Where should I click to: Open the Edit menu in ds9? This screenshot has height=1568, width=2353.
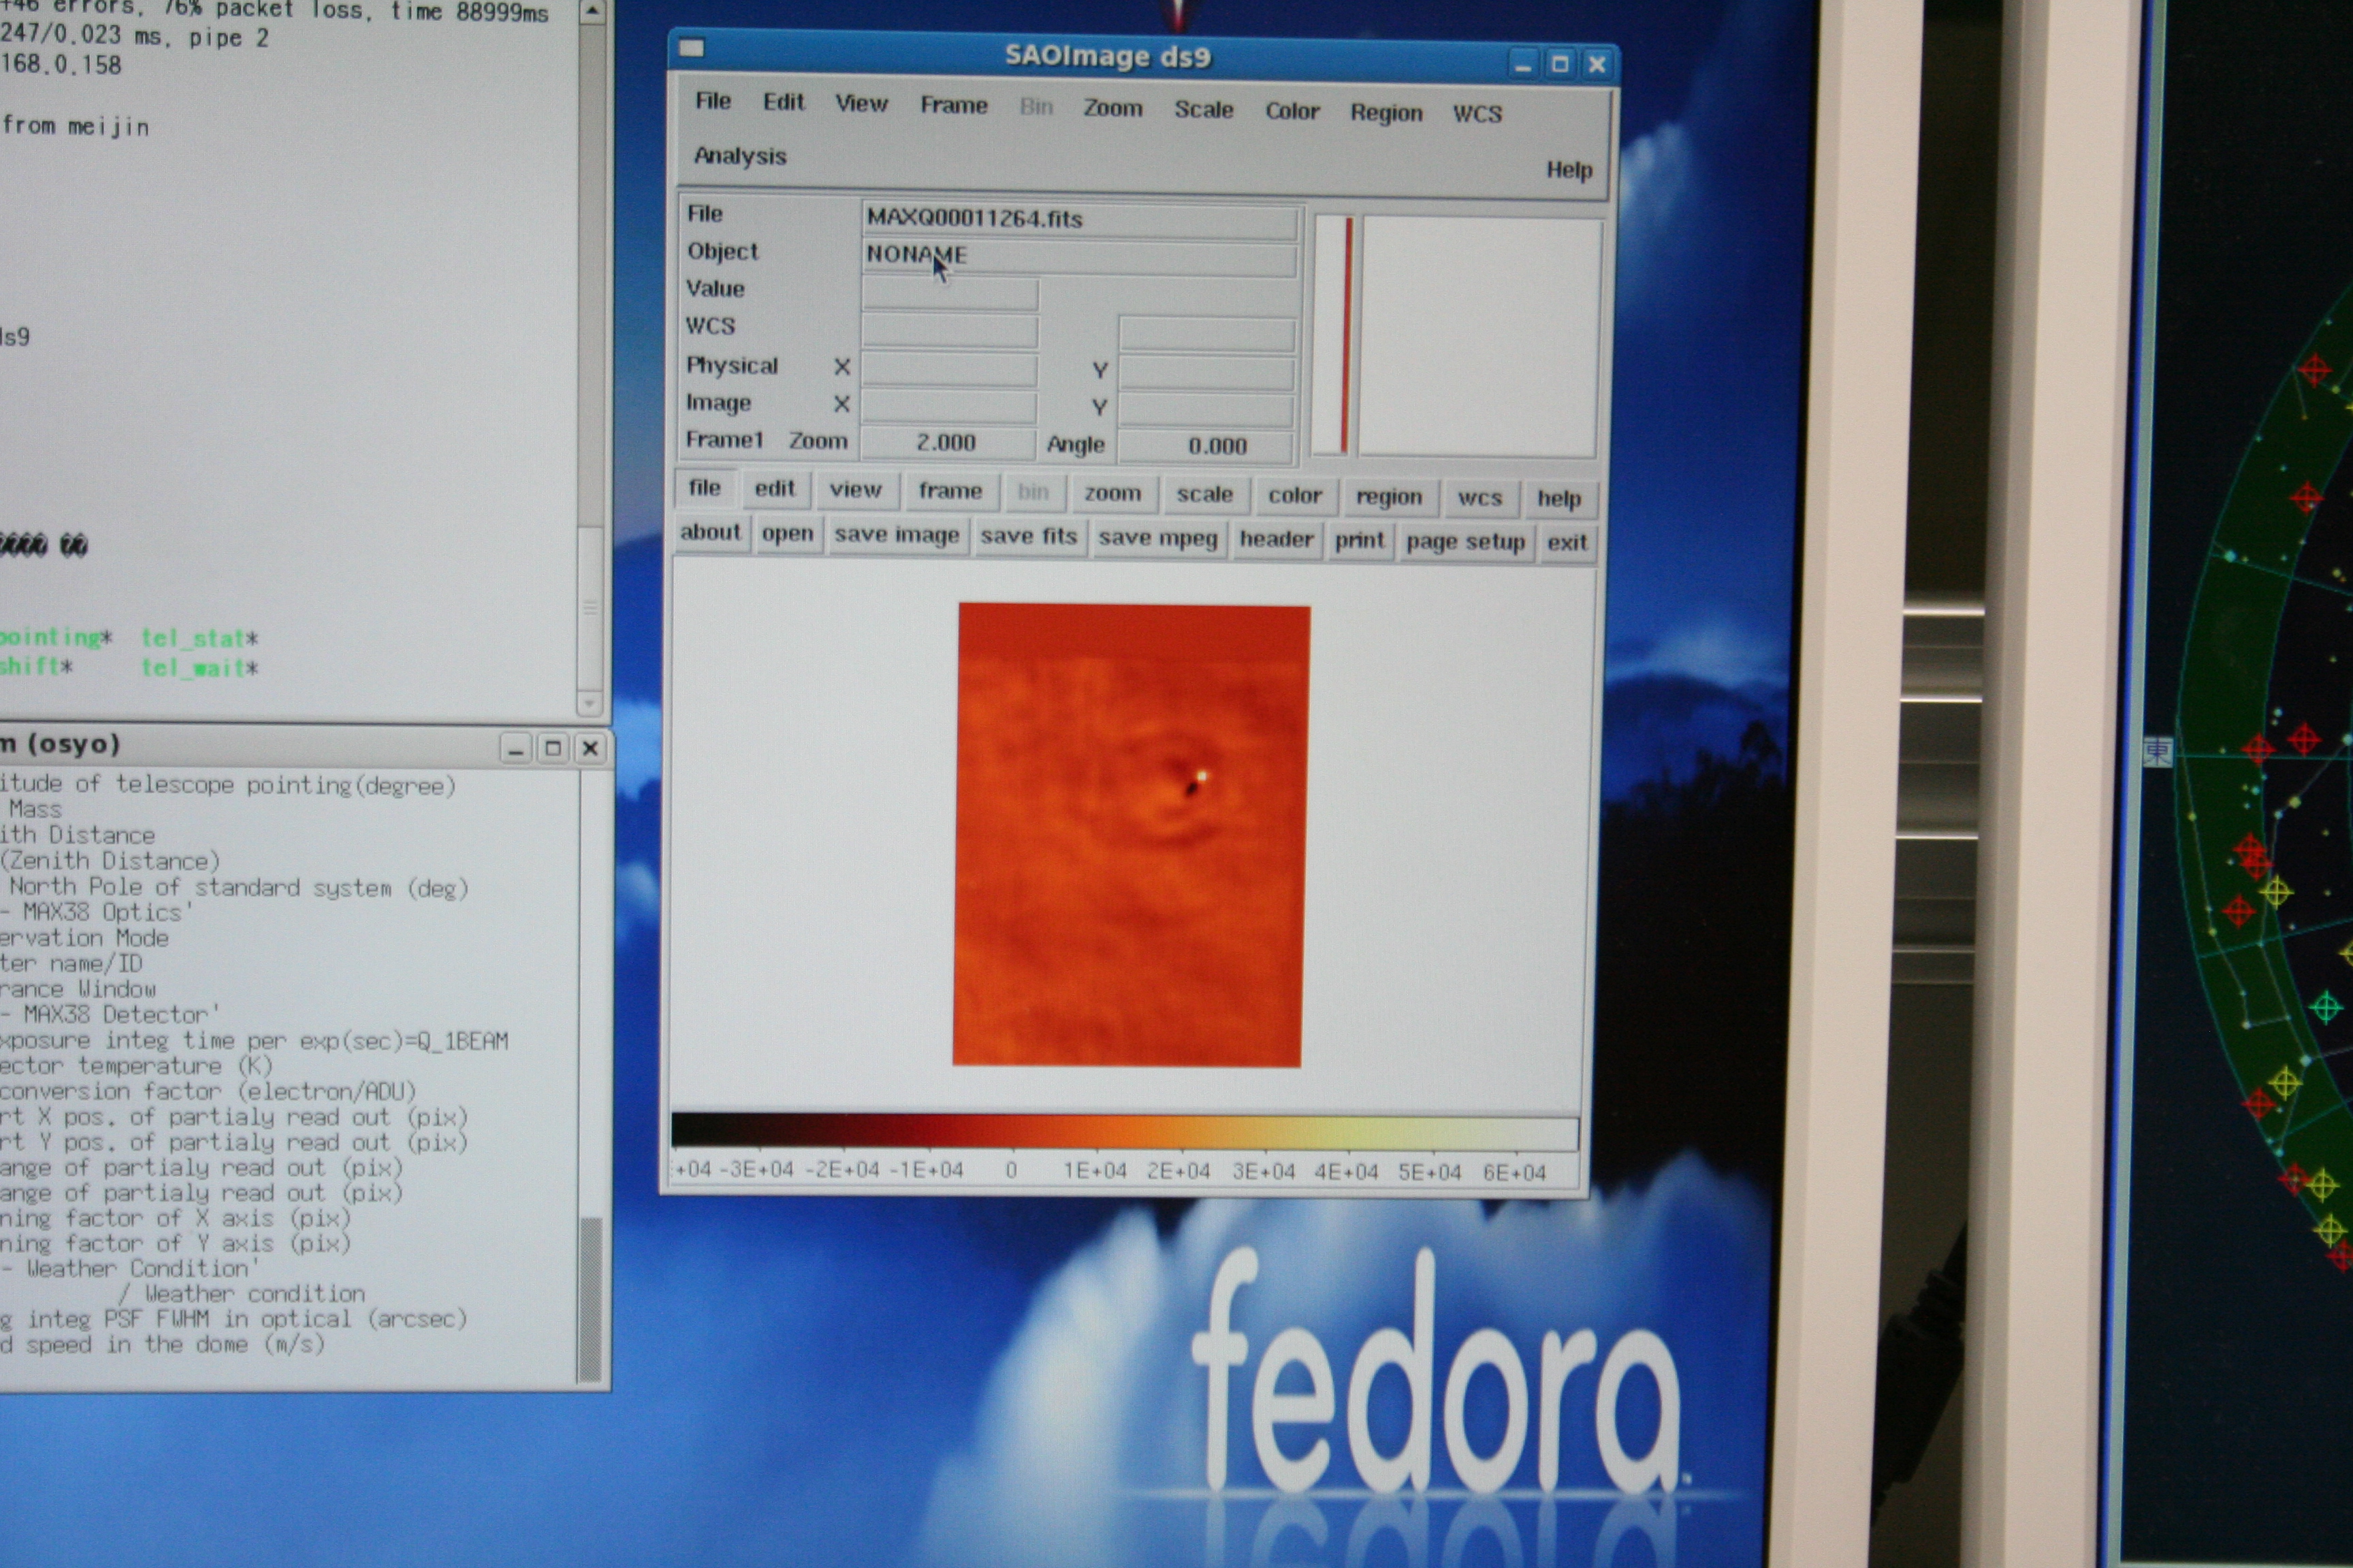784,102
